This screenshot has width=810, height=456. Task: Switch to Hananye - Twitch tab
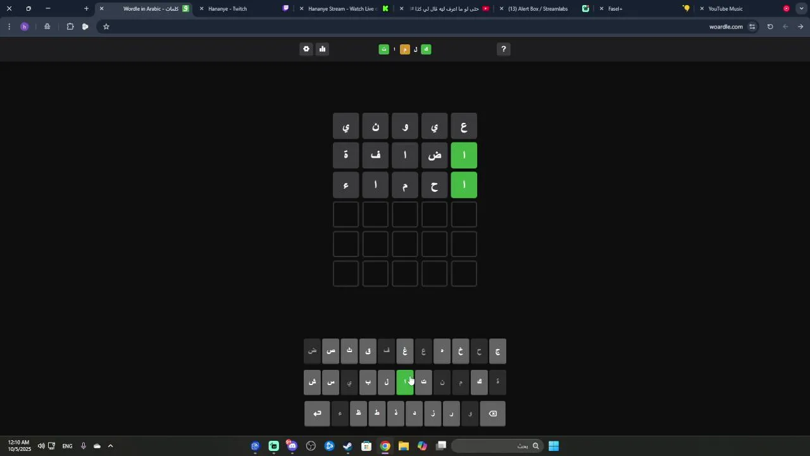click(244, 9)
